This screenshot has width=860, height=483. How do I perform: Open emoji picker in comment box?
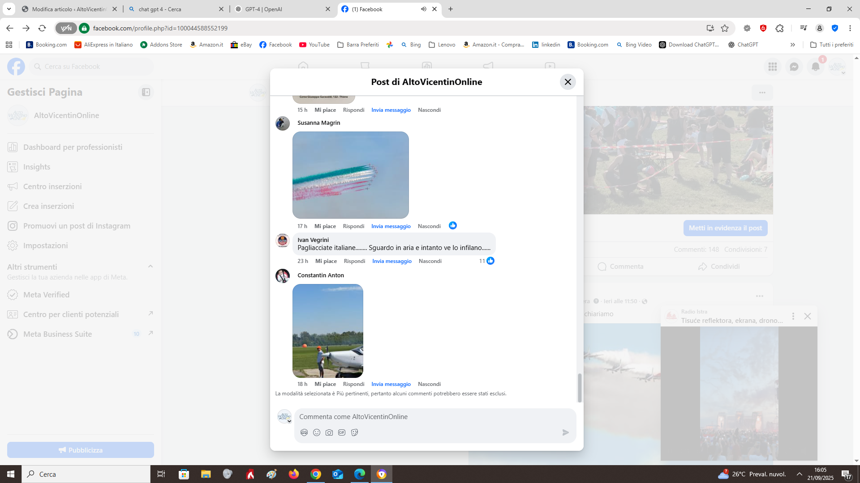pos(317,432)
